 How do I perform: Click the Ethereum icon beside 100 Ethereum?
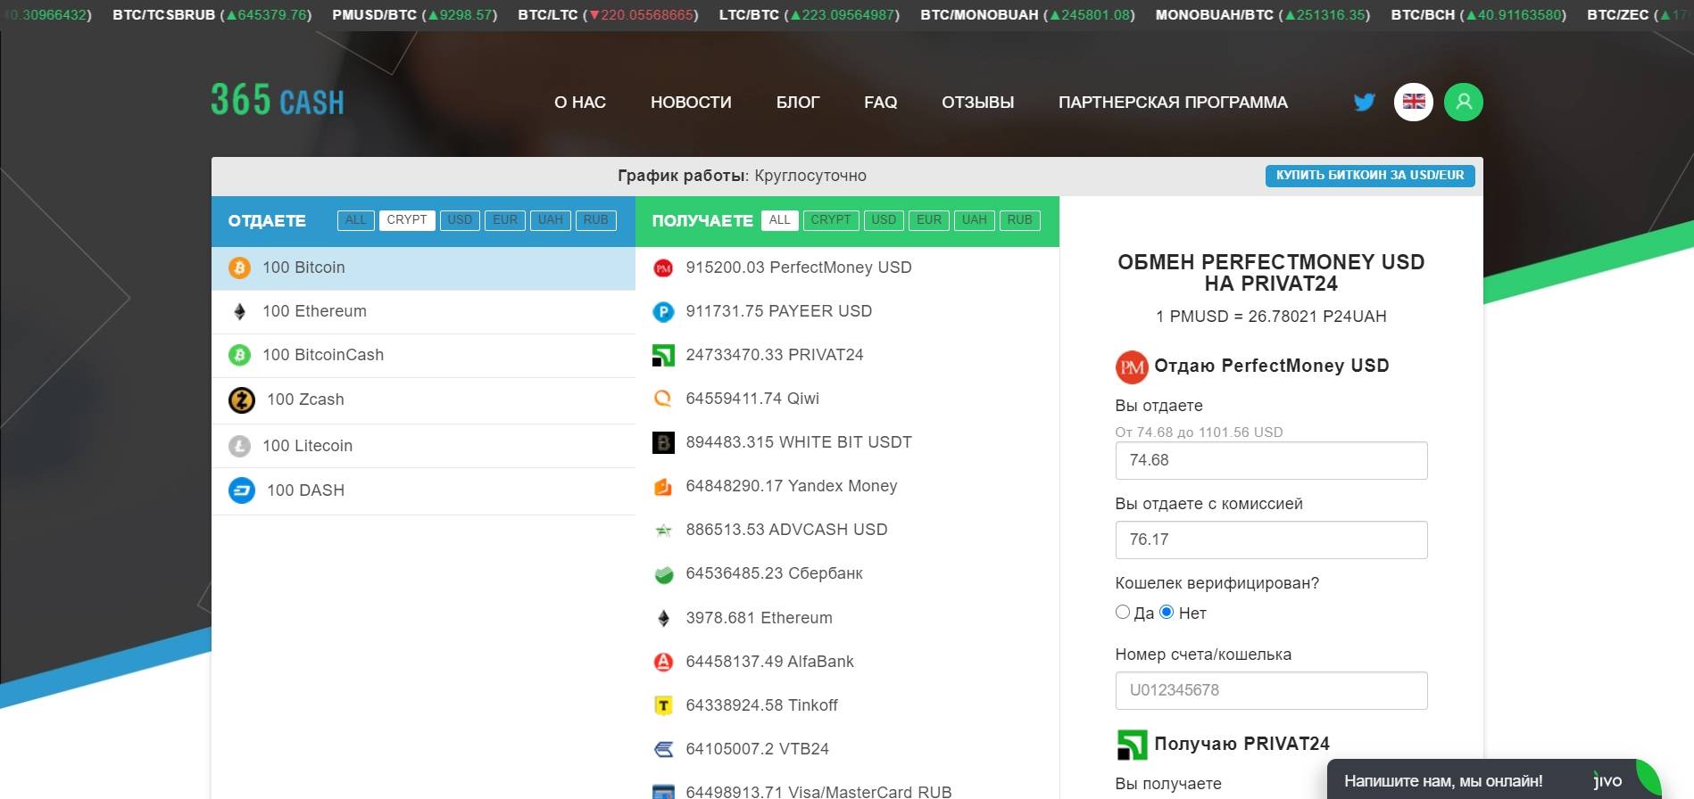tap(239, 311)
